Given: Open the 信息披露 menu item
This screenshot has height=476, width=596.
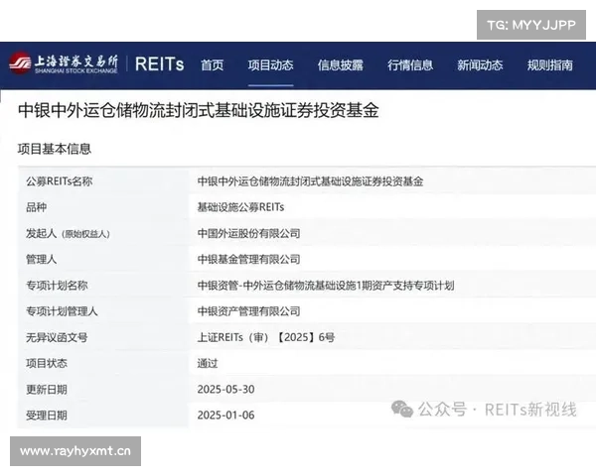Looking at the screenshot, I should 341,64.
